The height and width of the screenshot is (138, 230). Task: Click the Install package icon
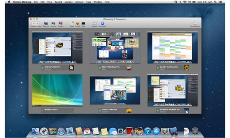click(77, 23)
